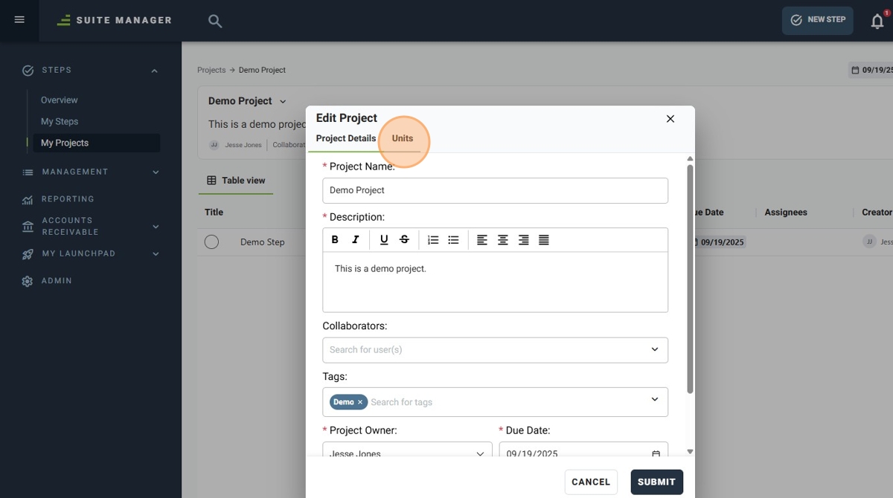893x498 pixels.
Task: Select Overview in the Steps menu
Action: click(60, 100)
